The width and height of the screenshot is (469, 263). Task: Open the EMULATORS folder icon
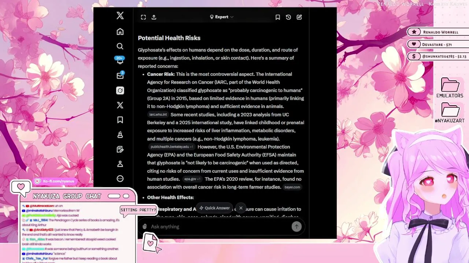(x=450, y=88)
